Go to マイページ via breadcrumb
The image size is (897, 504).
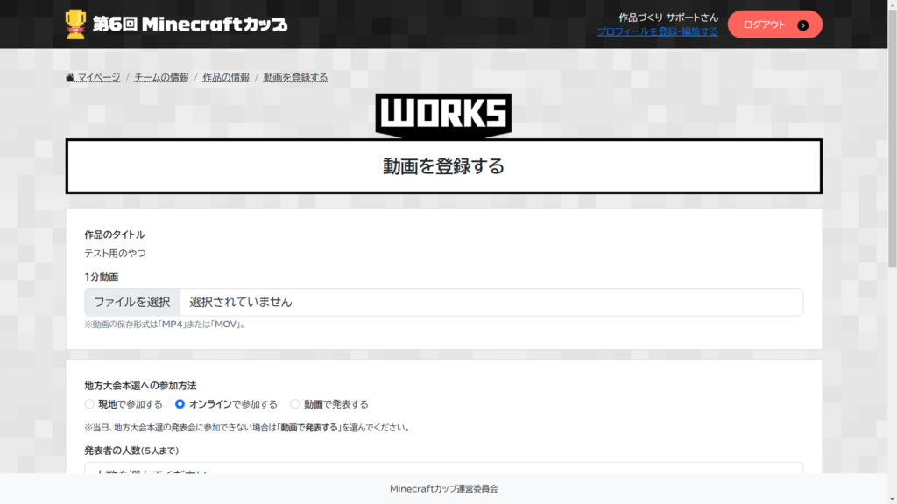click(x=98, y=78)
